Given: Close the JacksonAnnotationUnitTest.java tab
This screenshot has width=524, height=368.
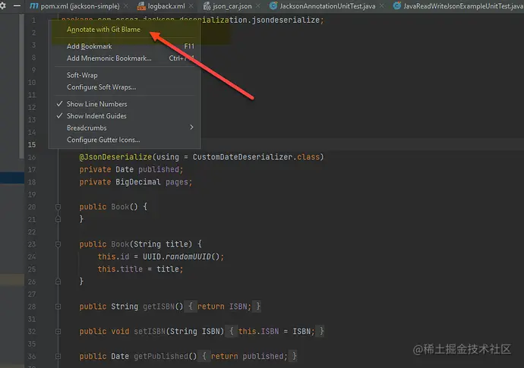Looking at the screenshot, I should point(382,6).
